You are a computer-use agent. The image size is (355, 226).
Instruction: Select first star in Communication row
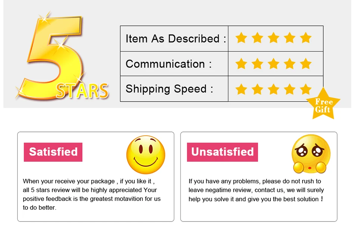coord(241,64)
